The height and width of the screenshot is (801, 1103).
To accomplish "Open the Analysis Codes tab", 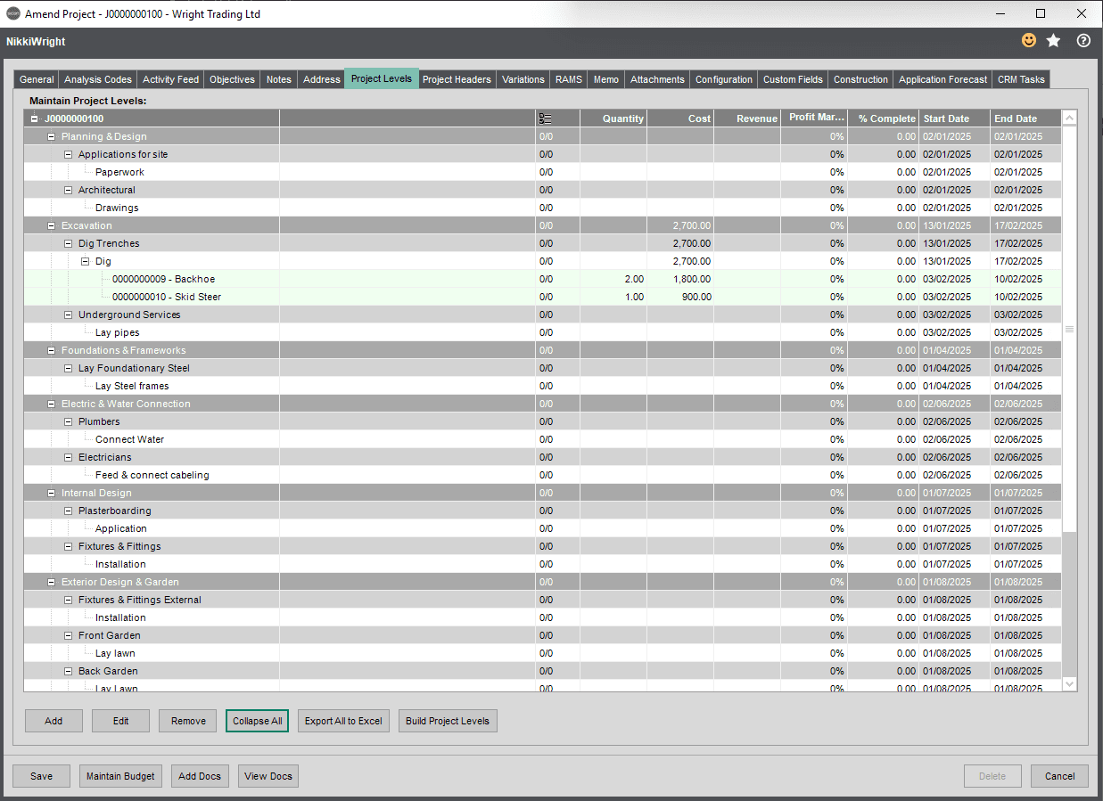I will [x=98, y=79].
